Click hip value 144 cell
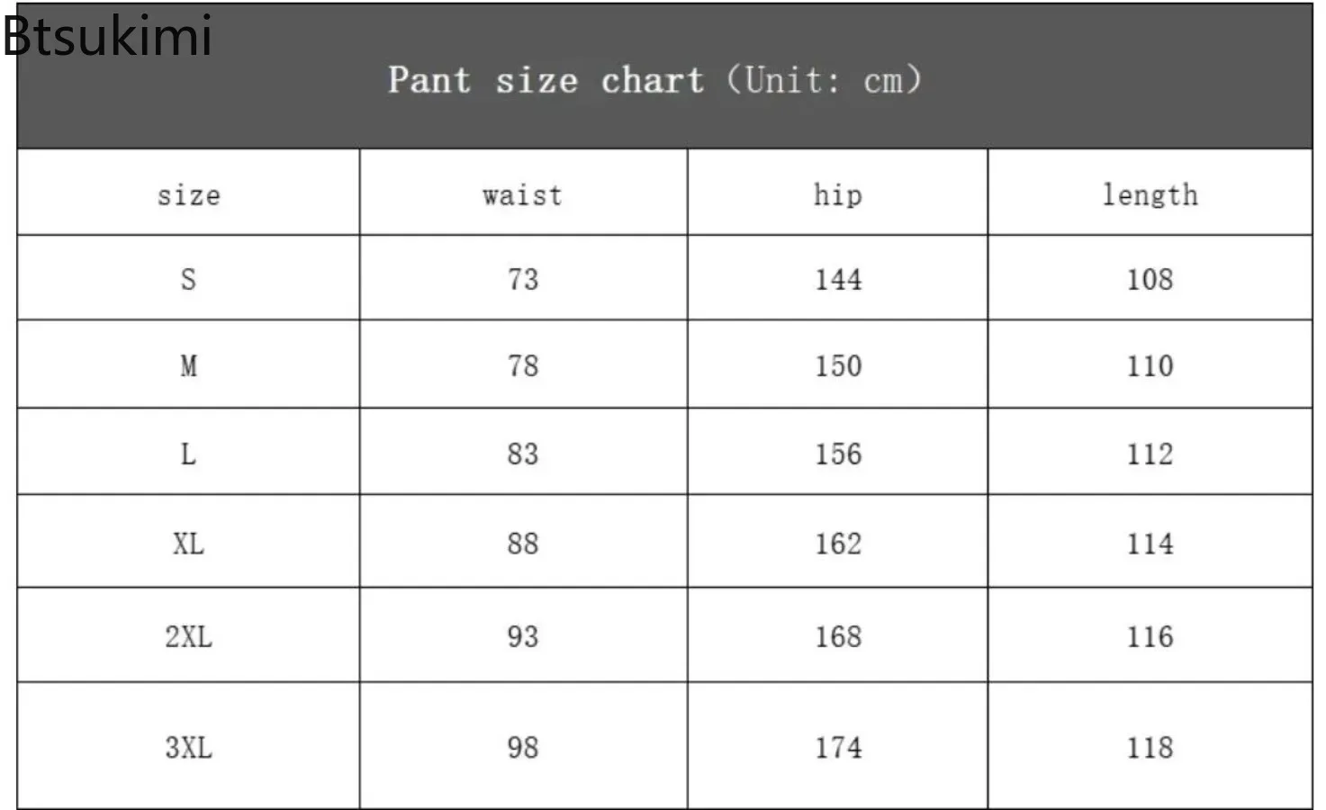The height and width of the screenshot is (810, 1326). click(838, 279)
